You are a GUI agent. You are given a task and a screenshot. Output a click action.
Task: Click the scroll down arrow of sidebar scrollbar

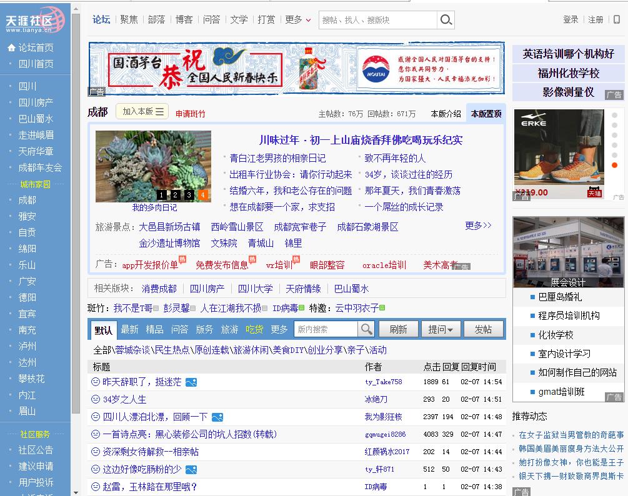tap(76, 492)
